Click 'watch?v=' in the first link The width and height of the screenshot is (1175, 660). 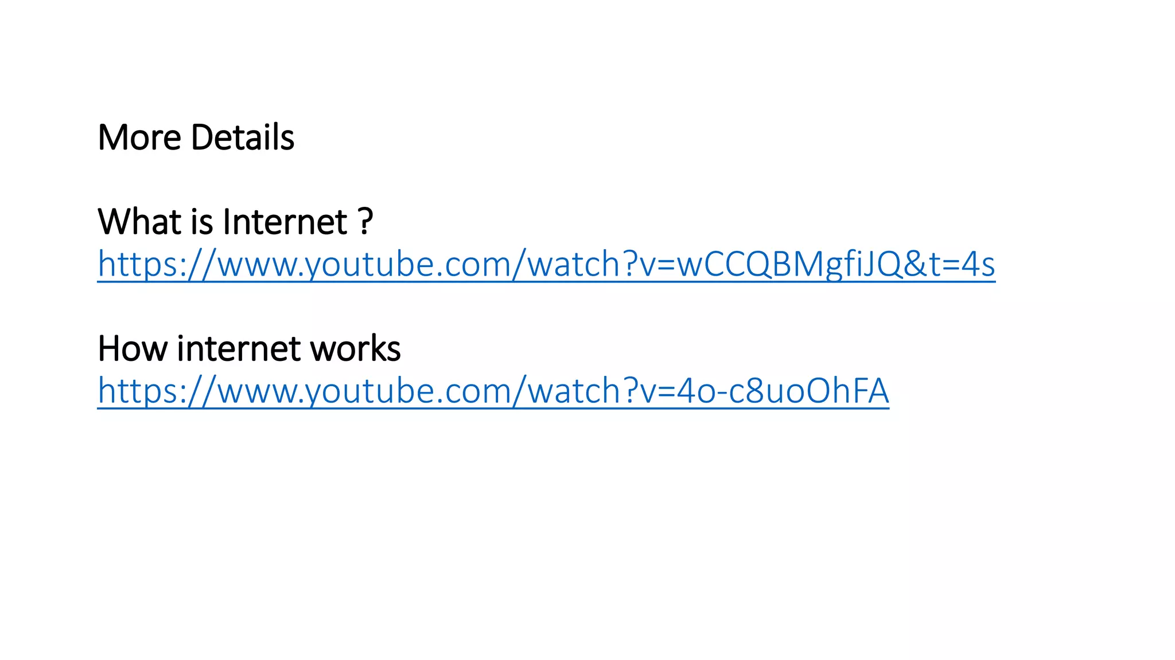coord(601,264)
